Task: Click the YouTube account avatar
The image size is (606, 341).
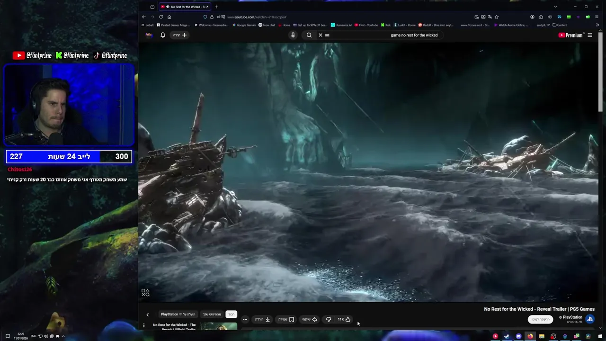Action: point(149,35)
